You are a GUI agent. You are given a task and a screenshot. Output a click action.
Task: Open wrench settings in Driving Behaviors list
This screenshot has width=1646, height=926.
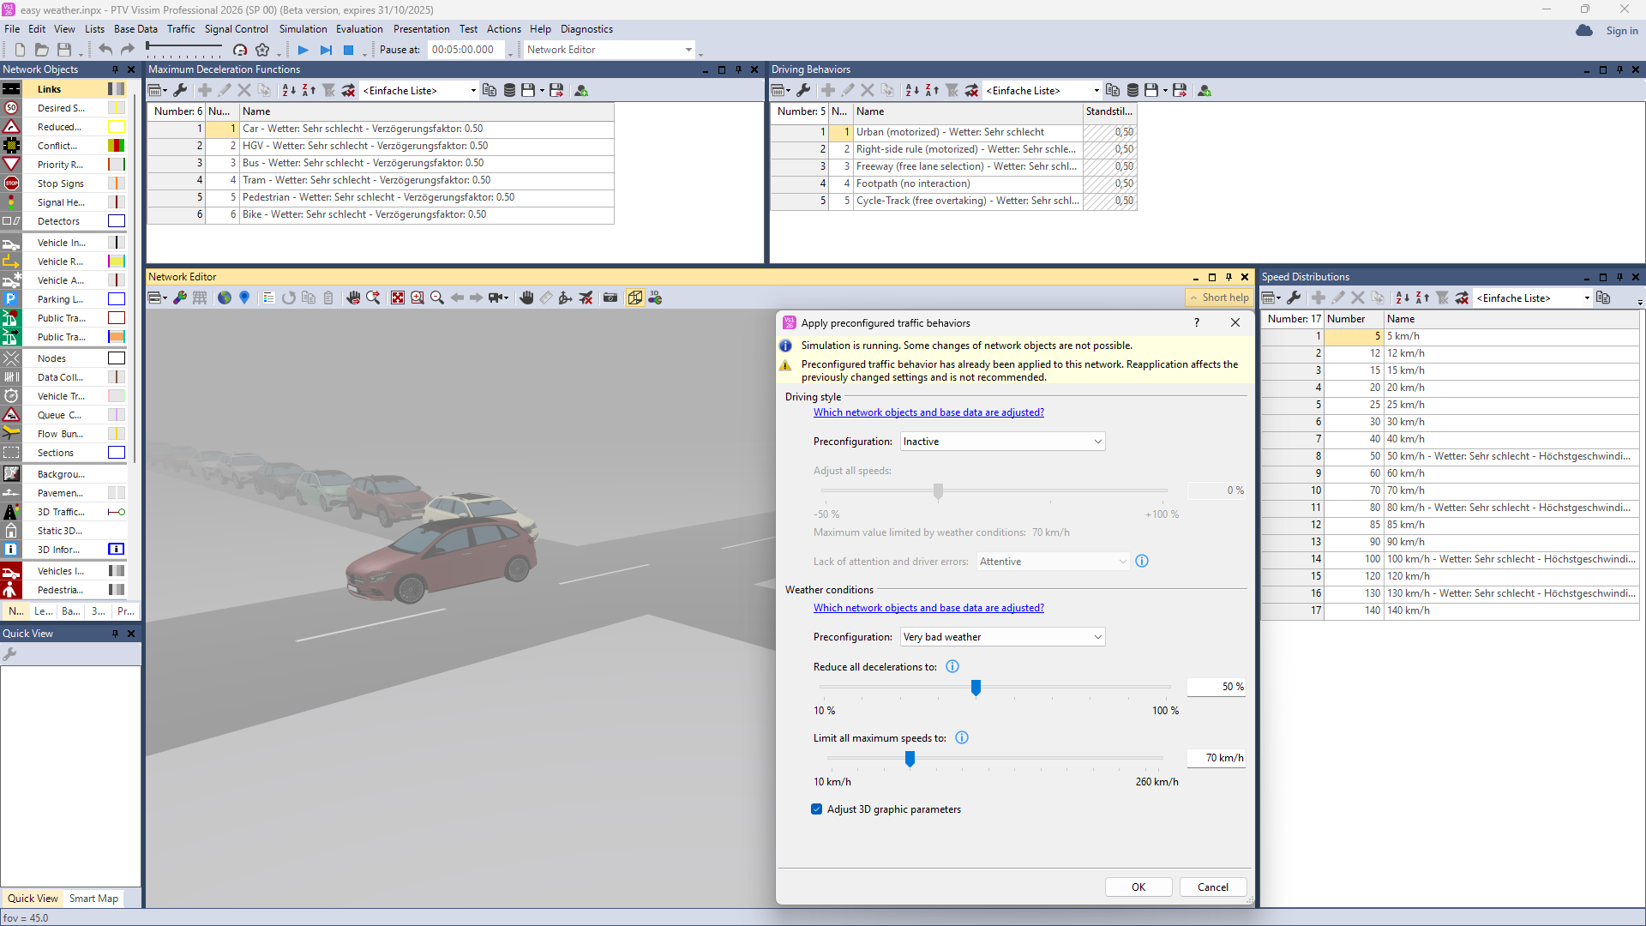[x=803, y=90]
